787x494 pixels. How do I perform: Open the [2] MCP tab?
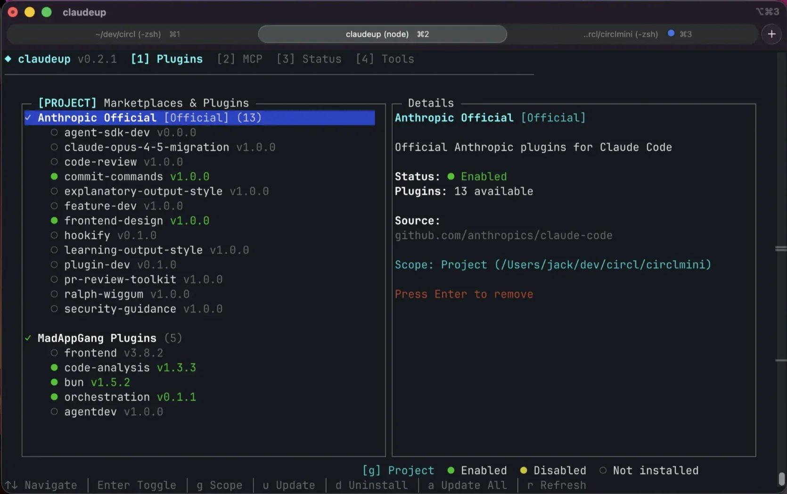[239, 59]
